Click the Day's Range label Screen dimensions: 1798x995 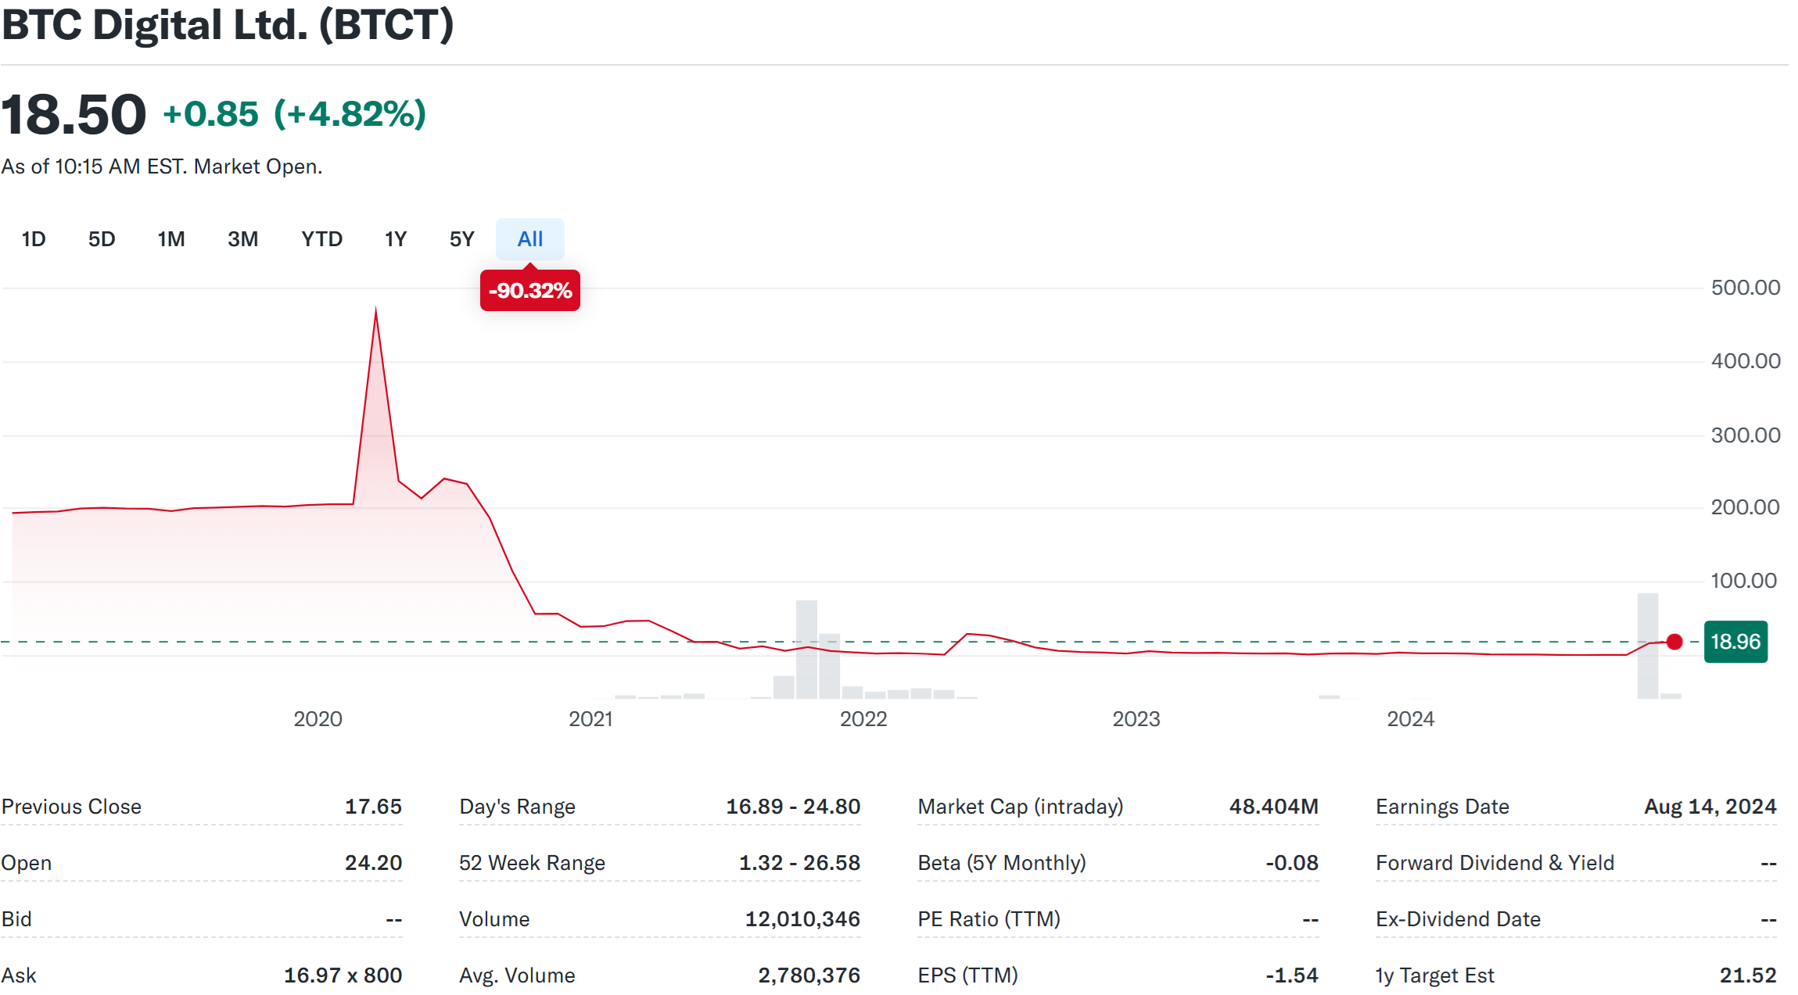tap(517, 807)
